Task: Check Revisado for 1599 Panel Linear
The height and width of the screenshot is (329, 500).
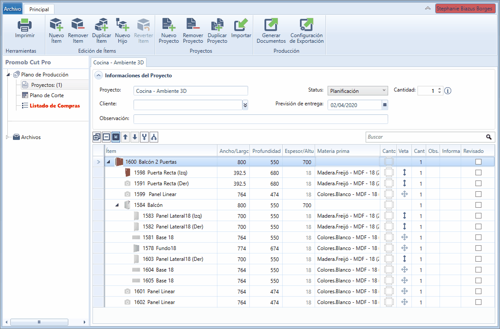Action: click(478, 194)
